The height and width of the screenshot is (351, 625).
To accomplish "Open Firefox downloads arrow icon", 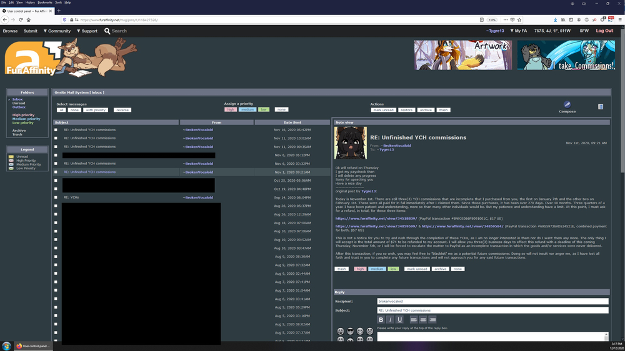I will (555, 19).
